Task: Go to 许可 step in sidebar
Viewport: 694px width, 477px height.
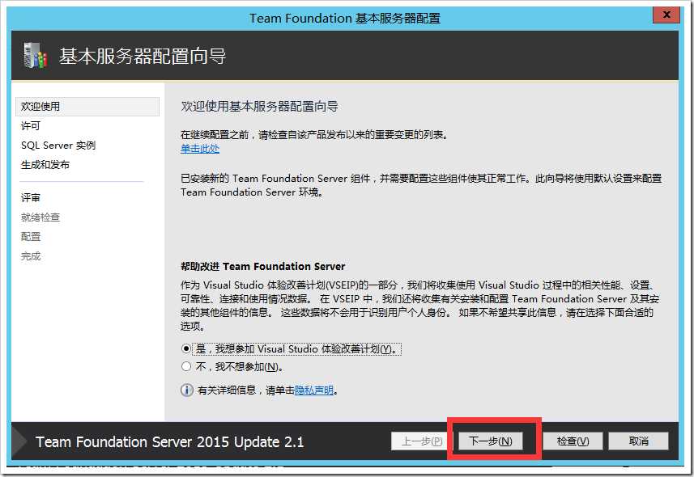Action: [x=31, y=126]
